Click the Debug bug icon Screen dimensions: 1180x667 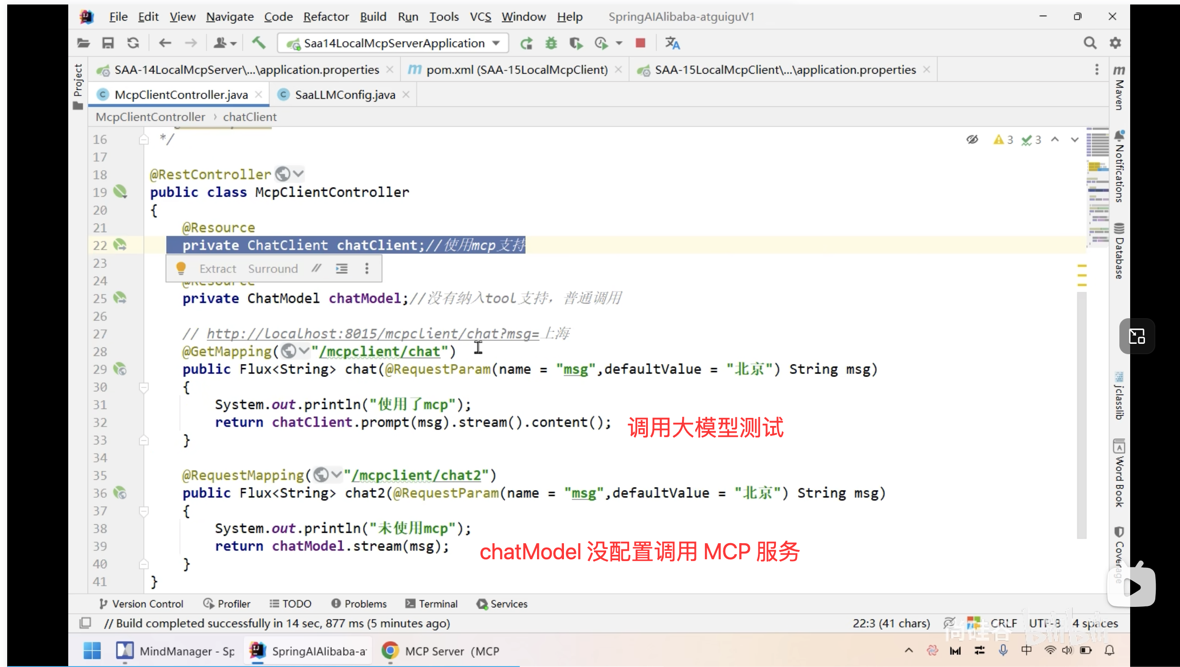point(551,43)
